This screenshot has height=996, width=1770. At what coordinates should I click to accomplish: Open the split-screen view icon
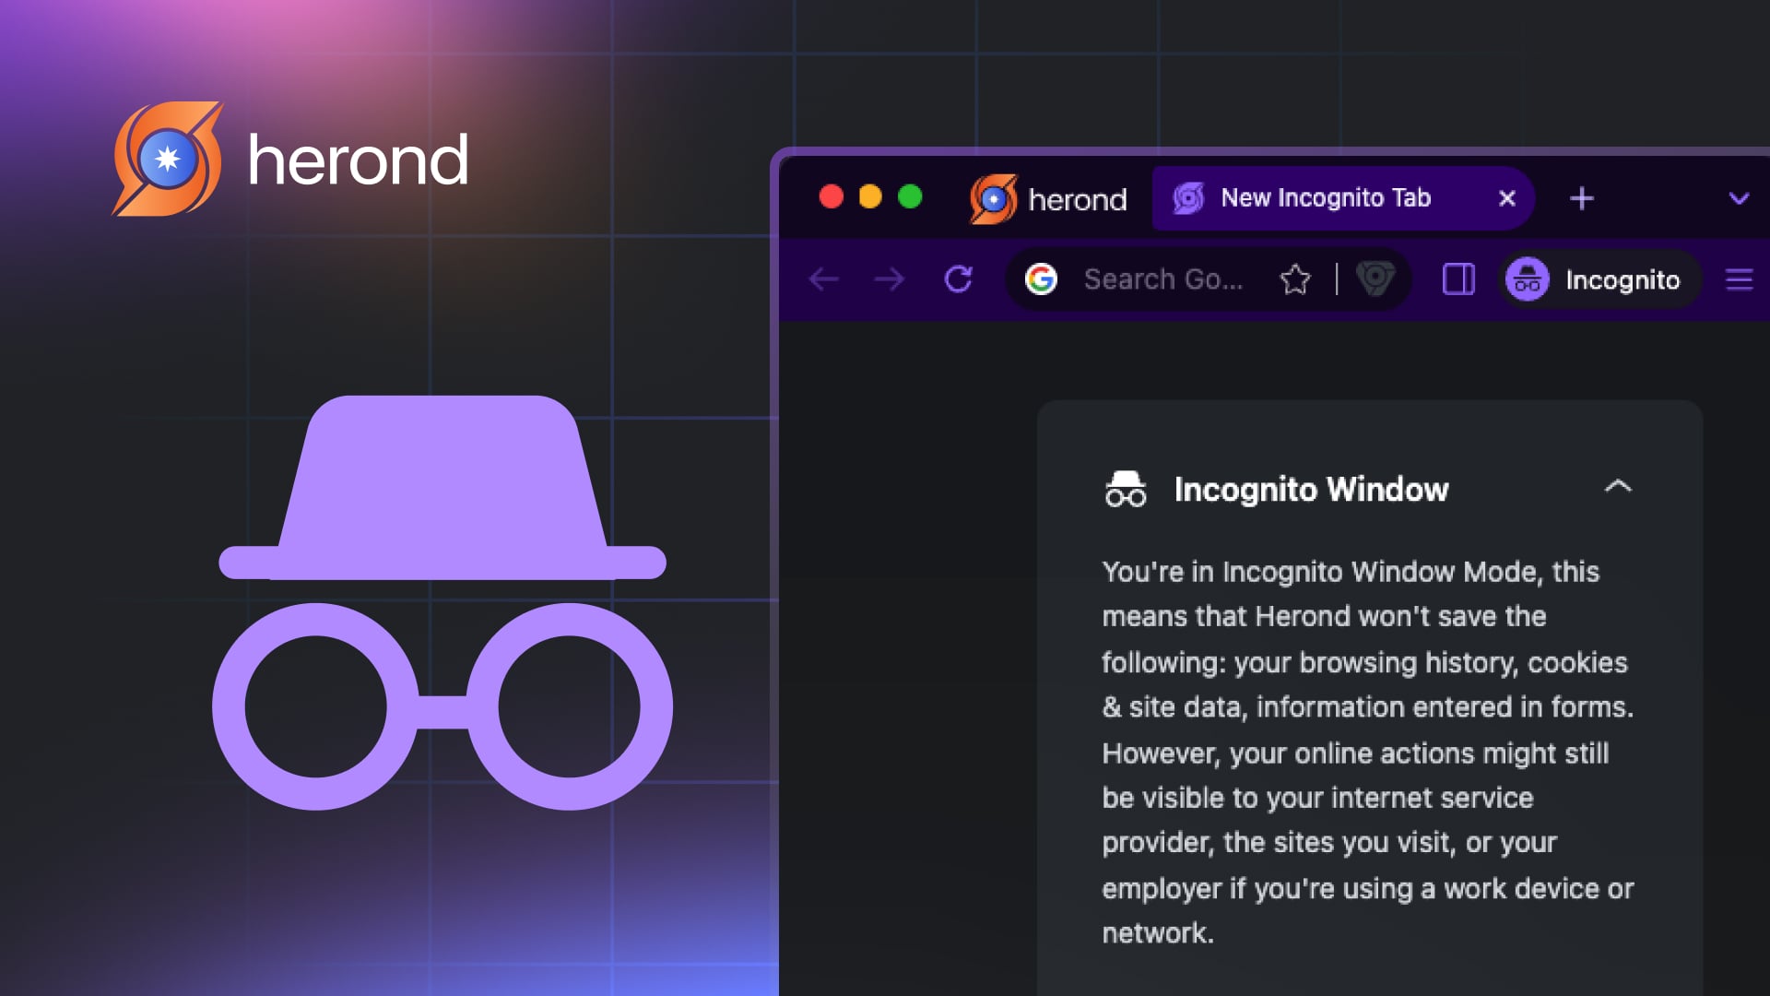(x=1457, y=279)
